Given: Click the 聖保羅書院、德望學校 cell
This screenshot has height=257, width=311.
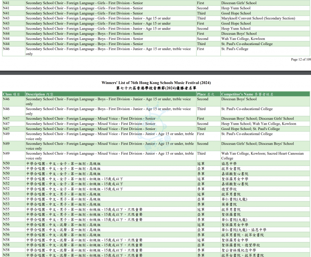Looking at the screenshot, I should (241, 245).
